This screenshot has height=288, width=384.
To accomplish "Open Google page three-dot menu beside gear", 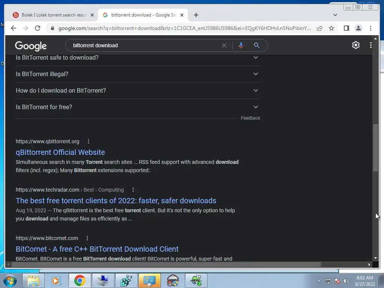I will click(x=371, y=45).
